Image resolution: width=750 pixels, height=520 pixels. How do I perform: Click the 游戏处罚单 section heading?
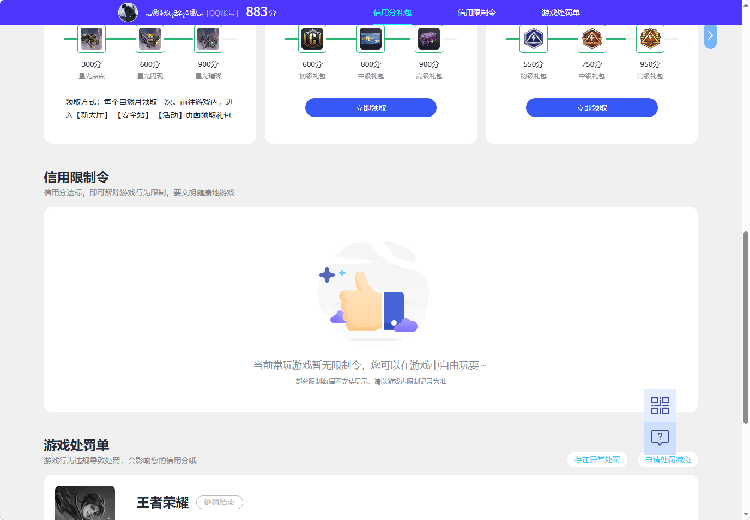coord(76,445)
